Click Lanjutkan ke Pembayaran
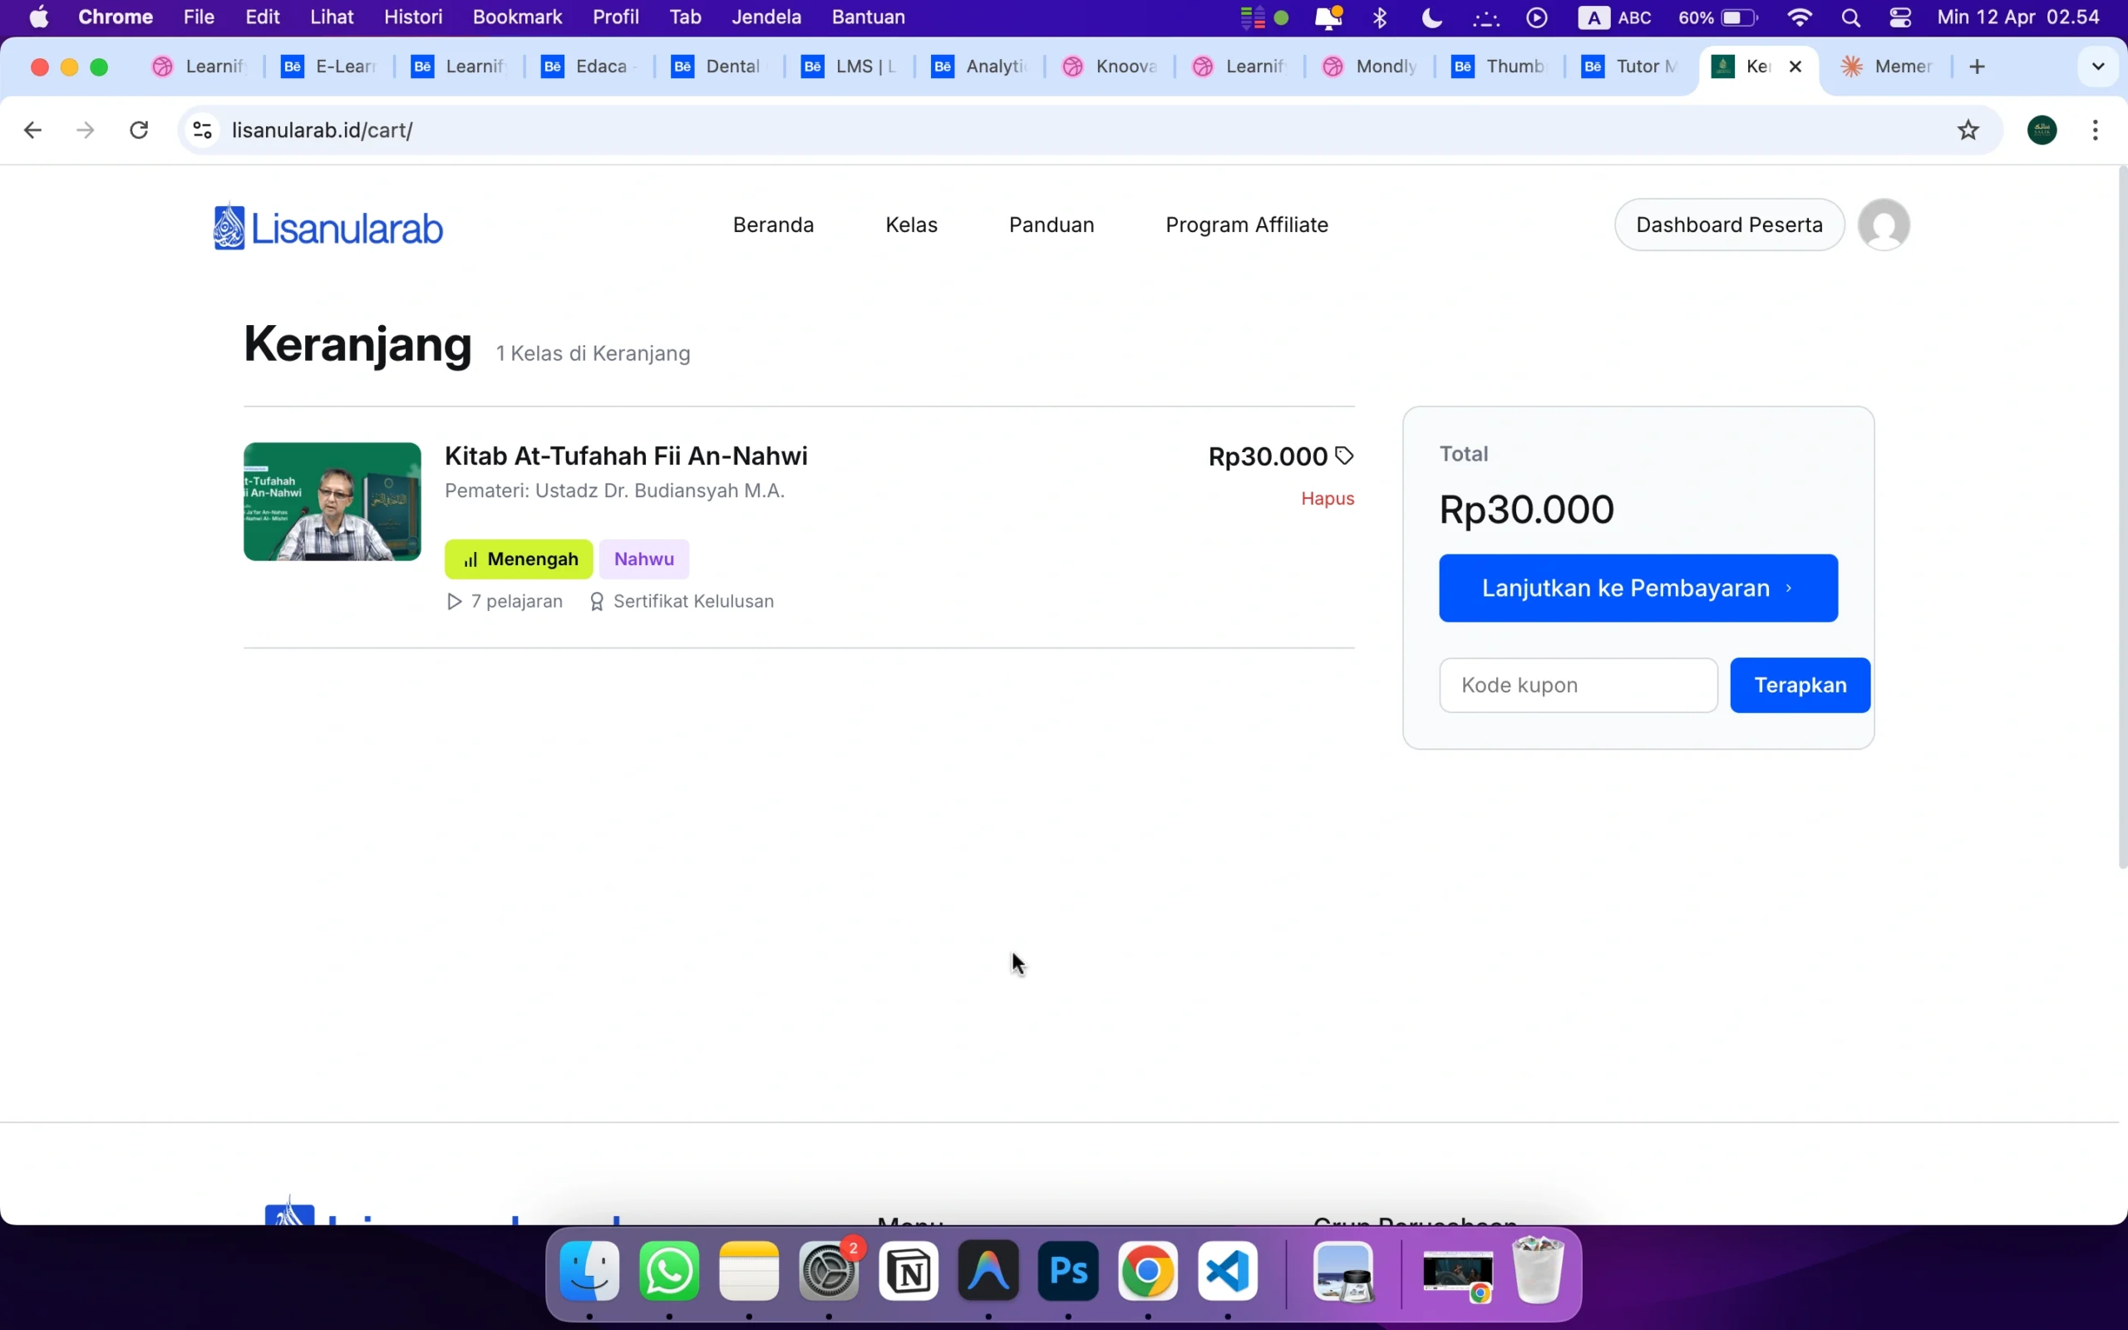The image size is (2128, 1330). (x=1637, y=588)
